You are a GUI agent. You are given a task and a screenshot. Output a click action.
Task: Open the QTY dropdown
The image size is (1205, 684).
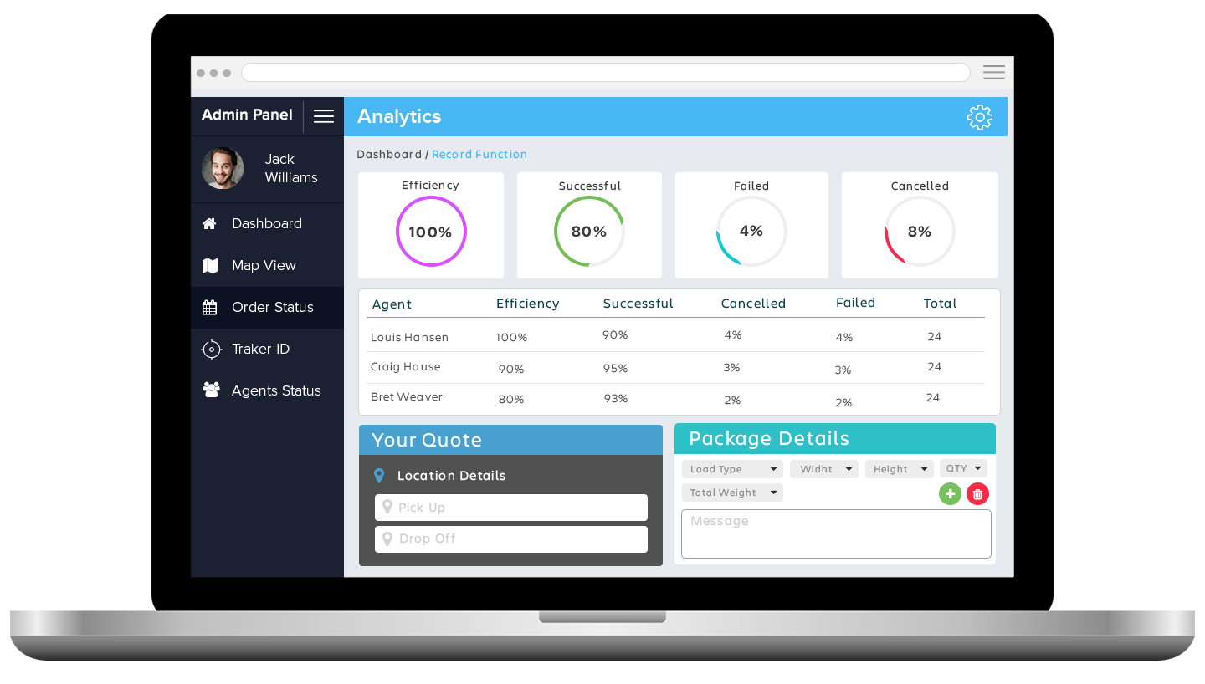(963, 468)
